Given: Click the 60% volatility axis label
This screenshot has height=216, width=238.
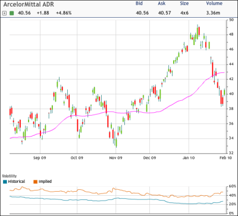Looking at the screenshot, I should (x=232, y=186).
